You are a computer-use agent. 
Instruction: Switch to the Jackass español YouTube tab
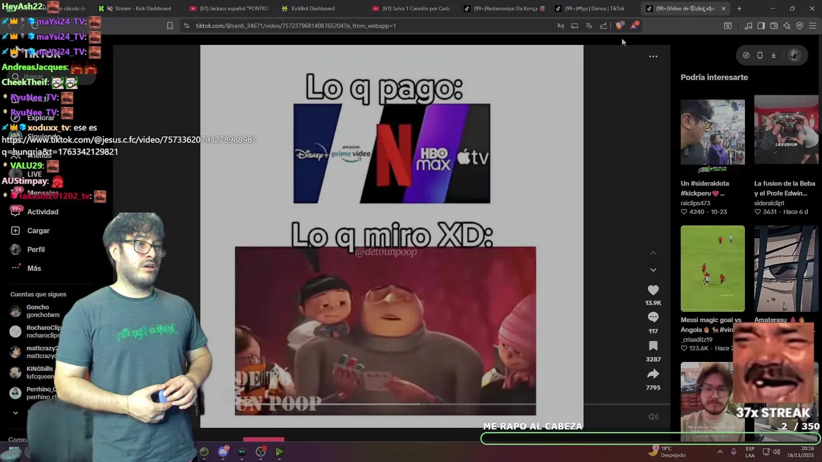point(229,8)
